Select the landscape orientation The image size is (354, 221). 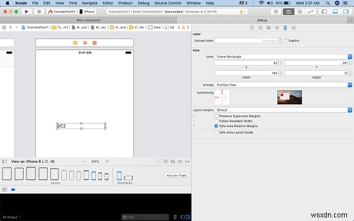pos(129,178)
